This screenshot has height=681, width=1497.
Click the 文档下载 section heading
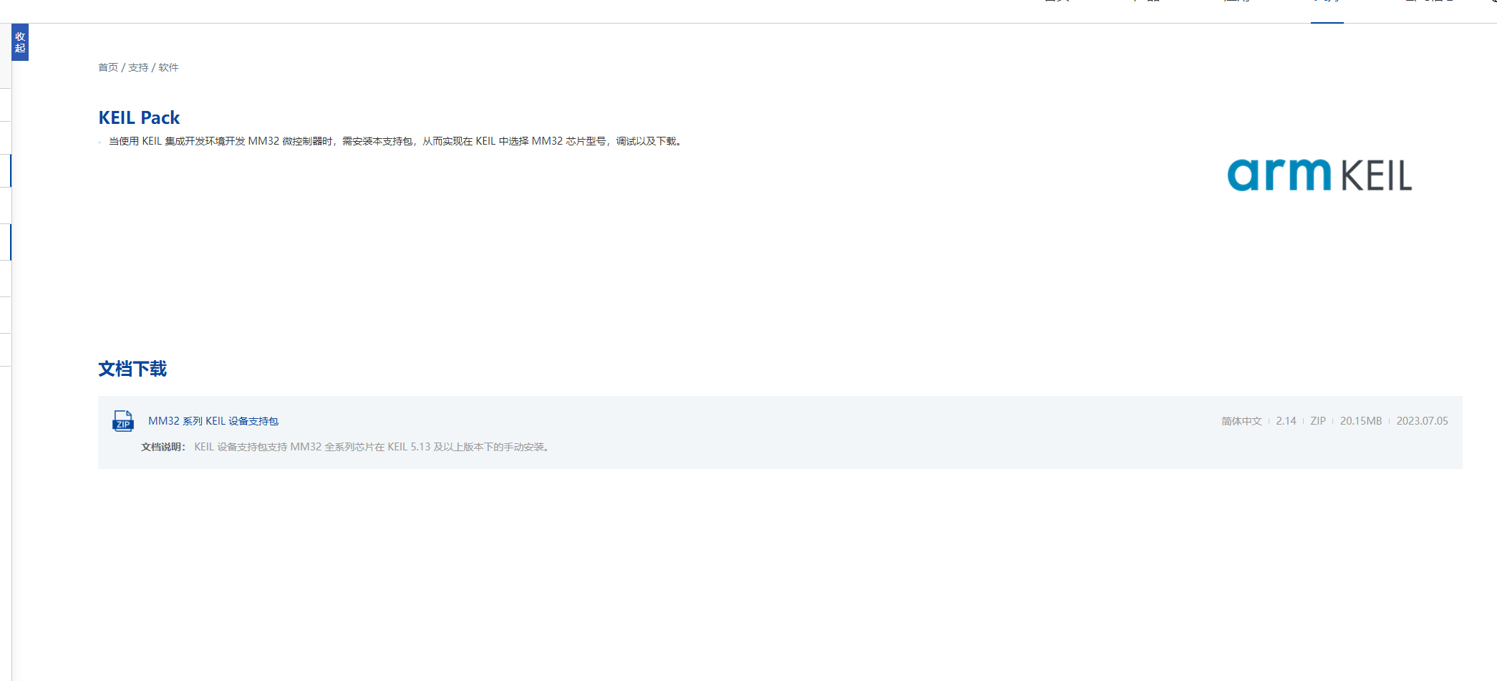click(x=132, y=369)
